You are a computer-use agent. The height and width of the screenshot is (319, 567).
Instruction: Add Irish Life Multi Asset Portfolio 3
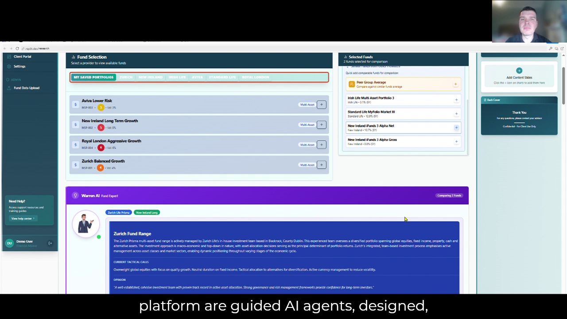[456, 100]
